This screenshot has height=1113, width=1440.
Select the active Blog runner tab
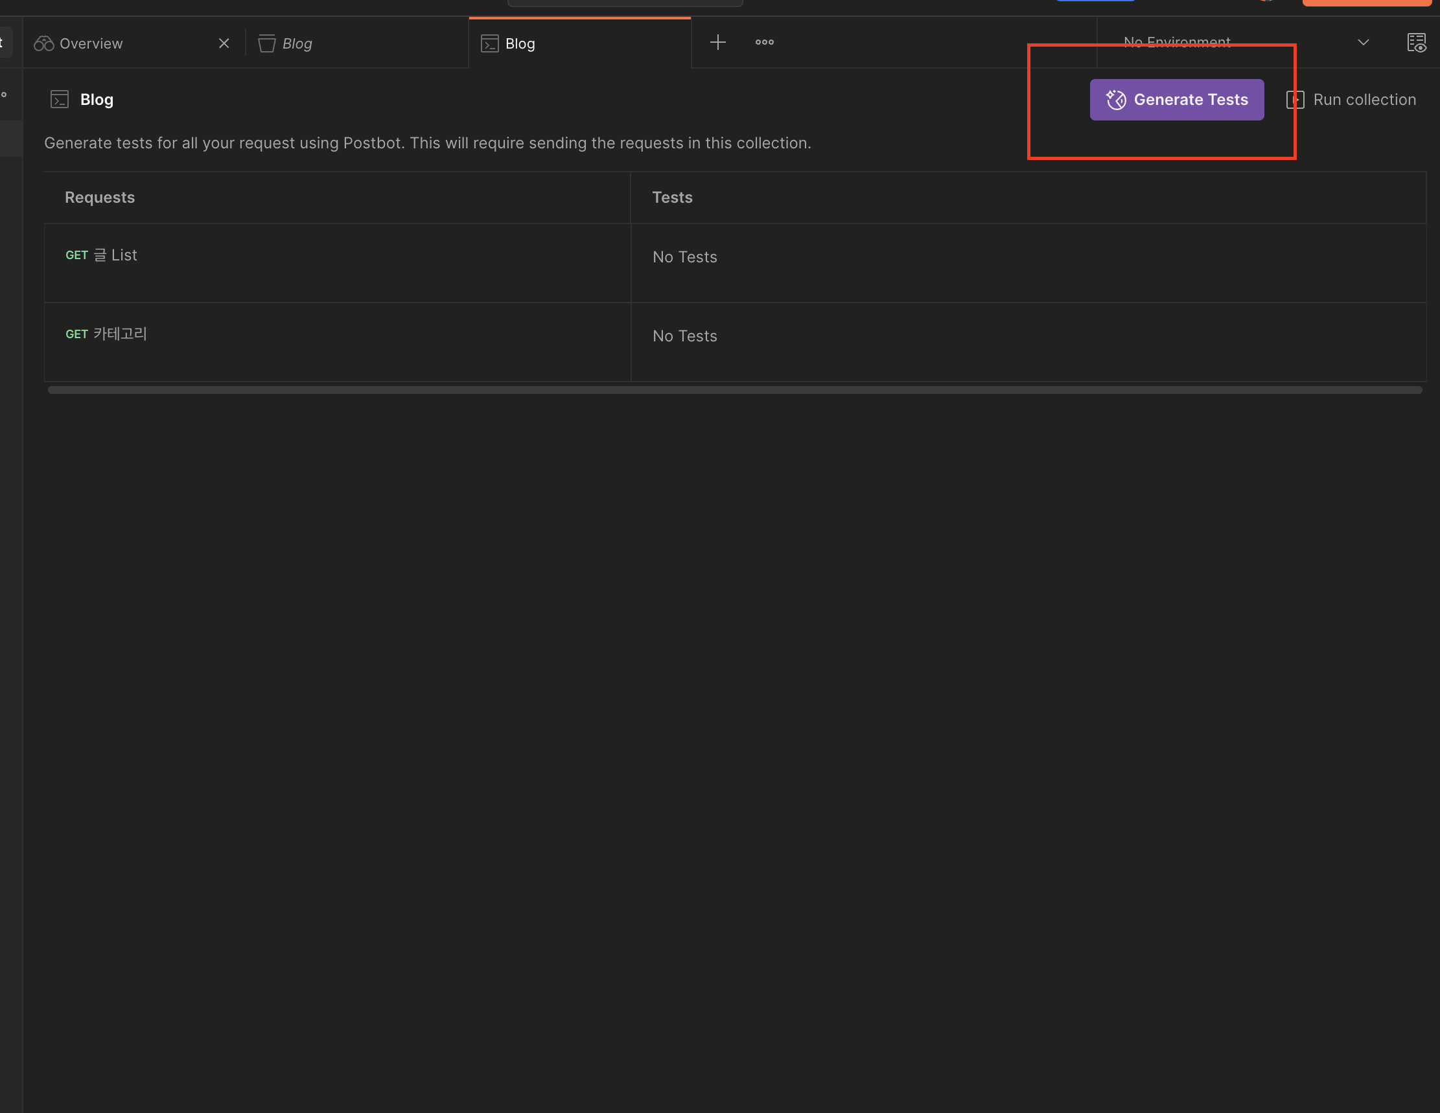click(x=520, y=43)
